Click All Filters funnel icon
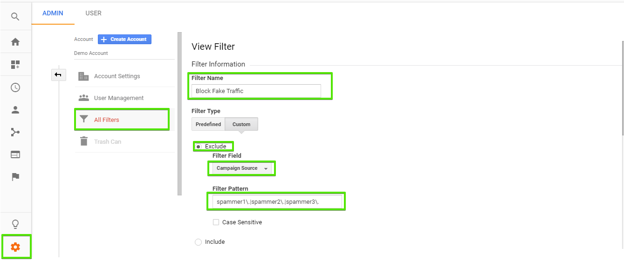The width and height of the screenshot is (624, 261). point(83,120)
